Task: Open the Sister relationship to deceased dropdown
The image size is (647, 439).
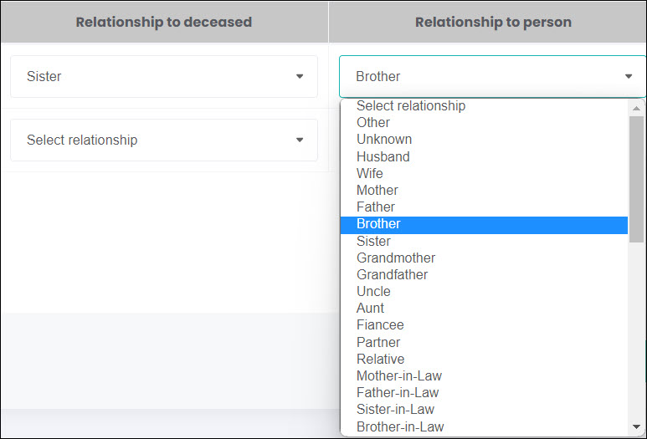Action: [164, 77]
